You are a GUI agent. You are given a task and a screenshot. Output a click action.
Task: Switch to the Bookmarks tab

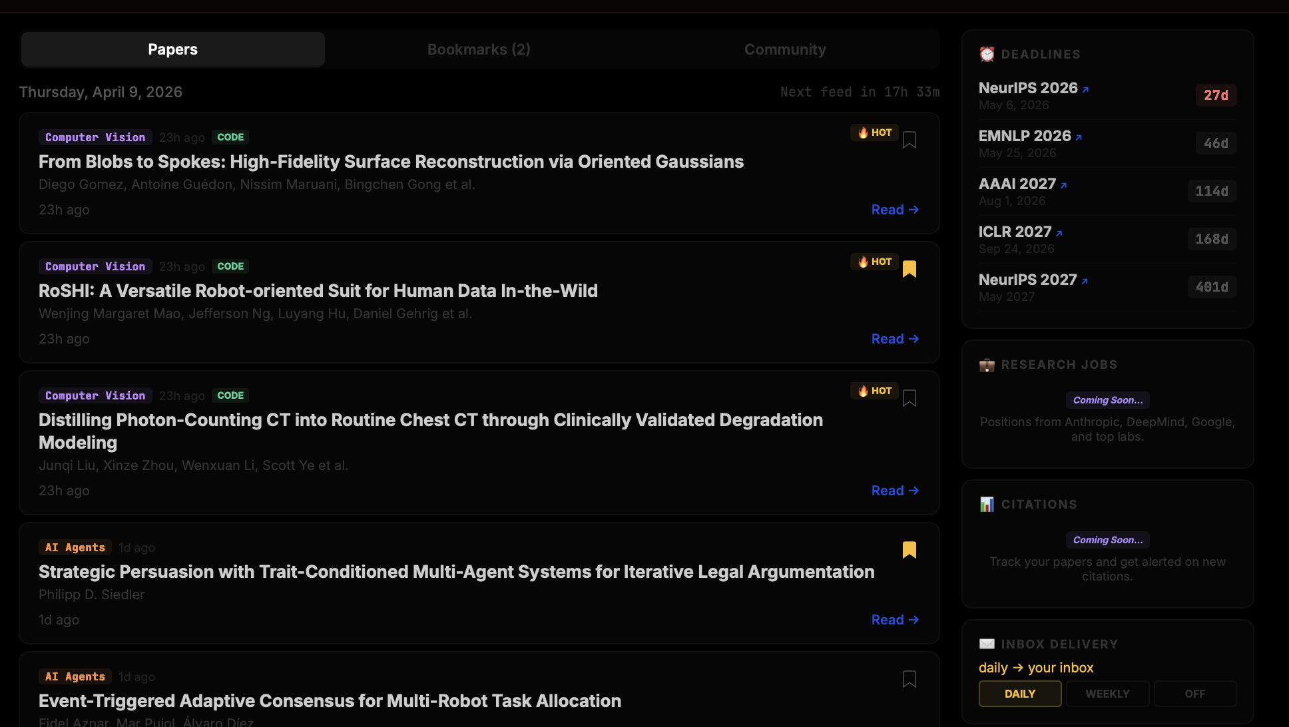click(479, 49)
